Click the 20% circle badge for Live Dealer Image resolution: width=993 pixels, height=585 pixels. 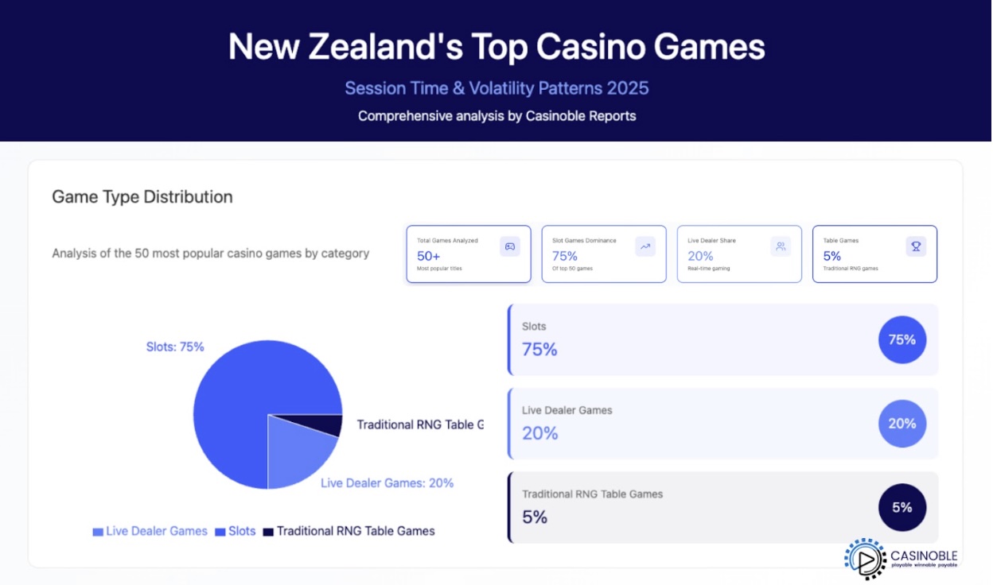click(x=902, y=424)
